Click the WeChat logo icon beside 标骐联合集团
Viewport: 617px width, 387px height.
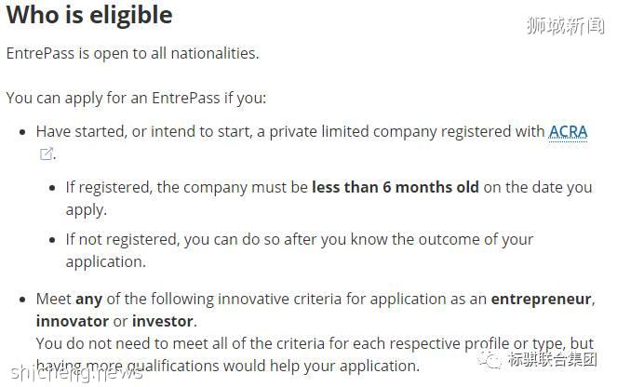click(x=491, y=360)
